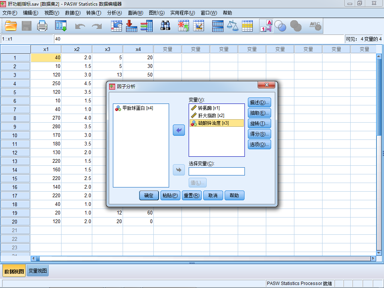Open the 得分(S)... options
Screen dimensions: 384x288
point(259,134)
